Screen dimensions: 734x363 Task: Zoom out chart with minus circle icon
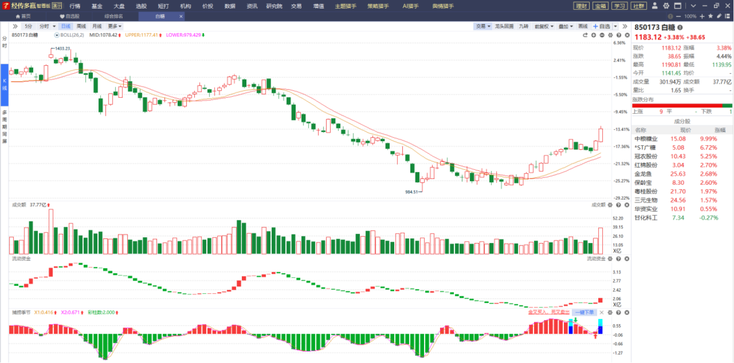tap(602, 35)
